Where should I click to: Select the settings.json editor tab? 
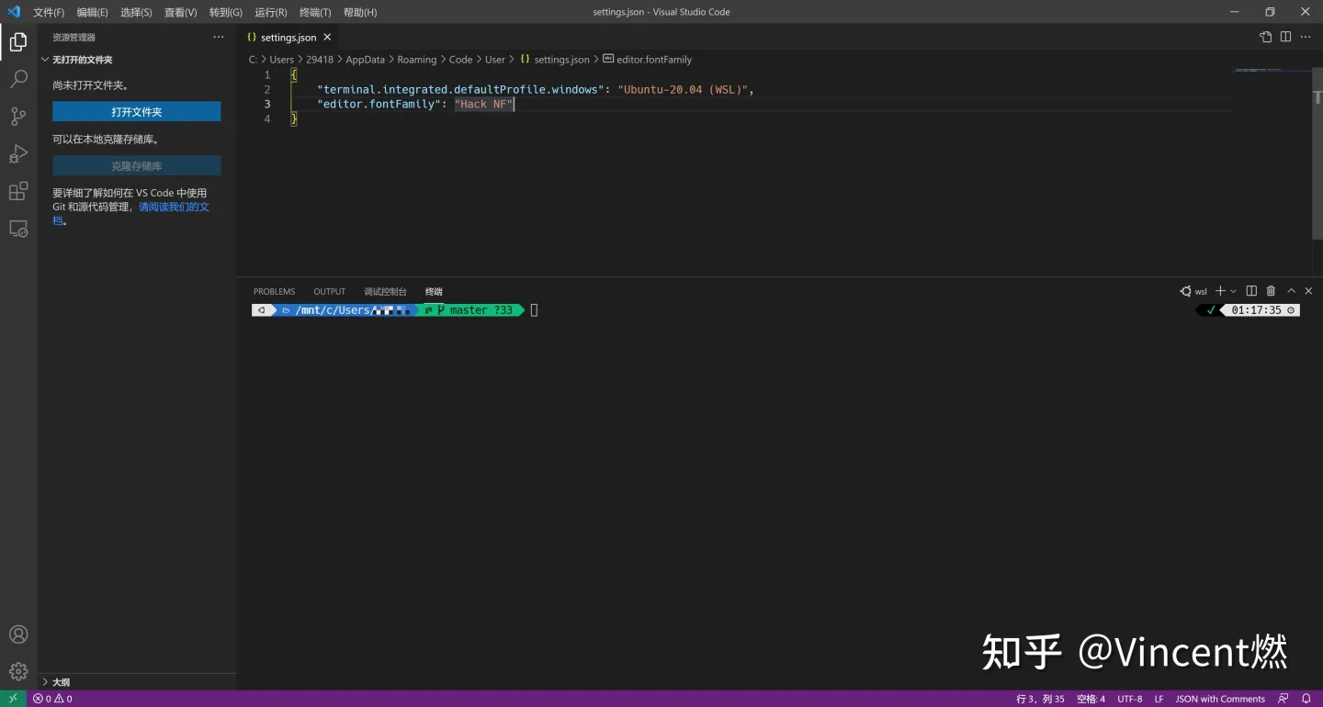(x=288, y=37)
